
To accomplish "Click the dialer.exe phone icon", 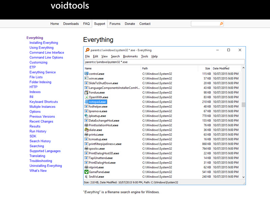I will coord(86,130).
